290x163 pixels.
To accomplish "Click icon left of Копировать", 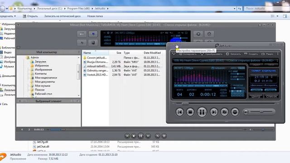I will pos(174,54).
